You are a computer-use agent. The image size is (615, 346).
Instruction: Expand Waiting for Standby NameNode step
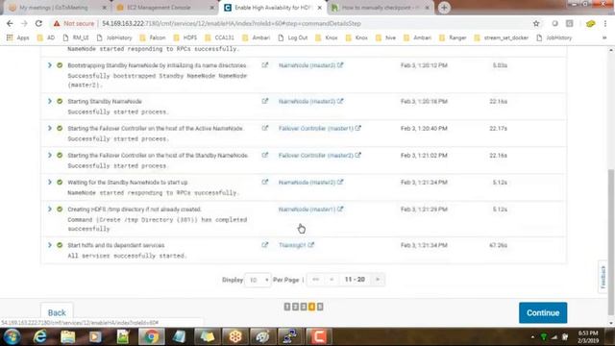pyautogui.click(x=50, y=183)
